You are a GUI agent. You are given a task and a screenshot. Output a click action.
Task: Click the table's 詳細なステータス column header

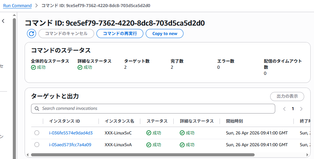pyautogui.click(x=197, y=121)
